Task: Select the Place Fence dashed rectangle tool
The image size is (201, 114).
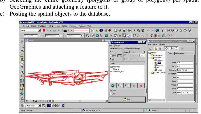Action: 22,46
